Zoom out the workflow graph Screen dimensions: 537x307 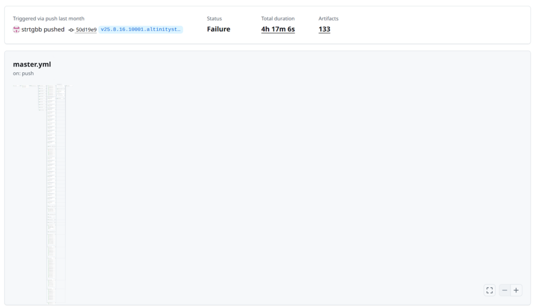[504, 290]
